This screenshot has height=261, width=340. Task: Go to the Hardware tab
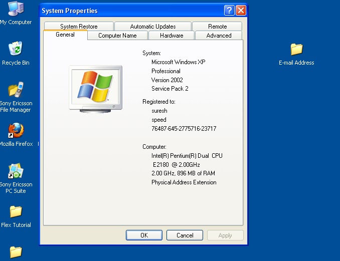pos(172,36)
